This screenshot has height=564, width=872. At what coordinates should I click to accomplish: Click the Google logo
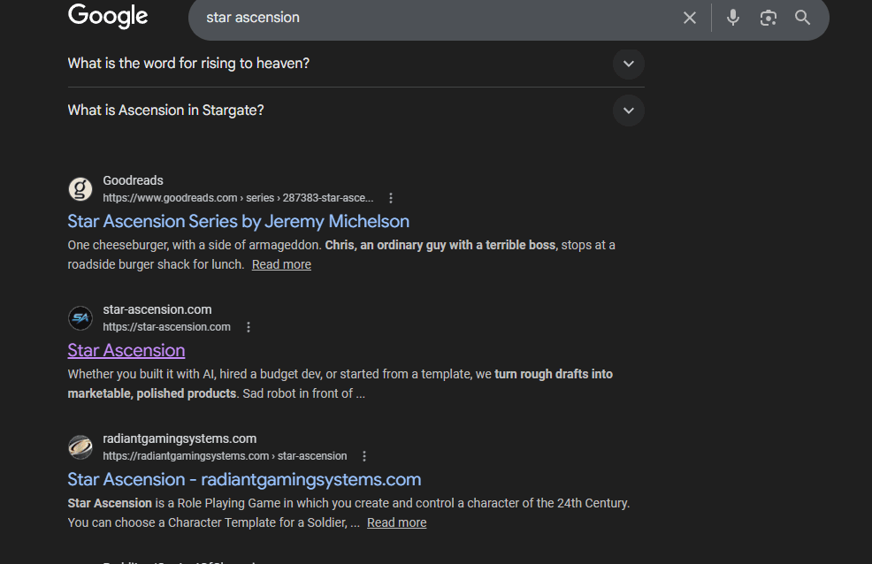point(108,16)
